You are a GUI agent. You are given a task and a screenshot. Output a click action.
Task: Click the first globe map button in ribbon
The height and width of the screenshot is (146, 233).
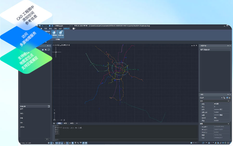(x=54, y=33)
